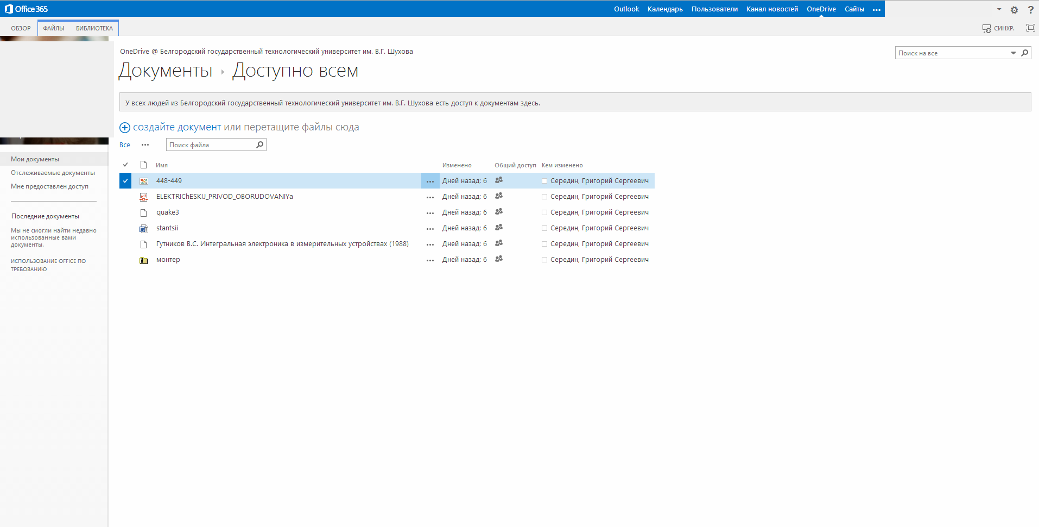Image resolution: width=1039 pixels, height=527 pixels.
Task: Open the search scope dropdown arrow
Action: click(x=1013, y=53)
